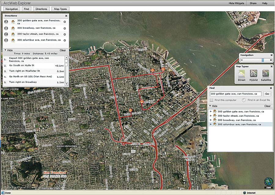Expand 300 taylor street find result
The image size is (275, 195).
211,116
